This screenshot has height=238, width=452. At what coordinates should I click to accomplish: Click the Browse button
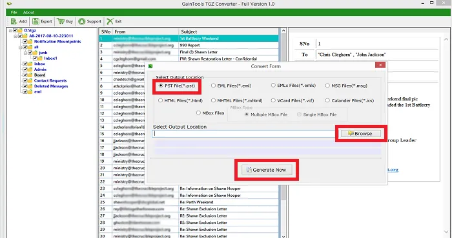[360, 134]
